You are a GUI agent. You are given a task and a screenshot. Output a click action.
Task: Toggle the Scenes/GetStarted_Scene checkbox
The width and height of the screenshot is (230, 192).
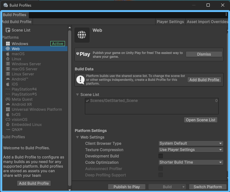87,101
